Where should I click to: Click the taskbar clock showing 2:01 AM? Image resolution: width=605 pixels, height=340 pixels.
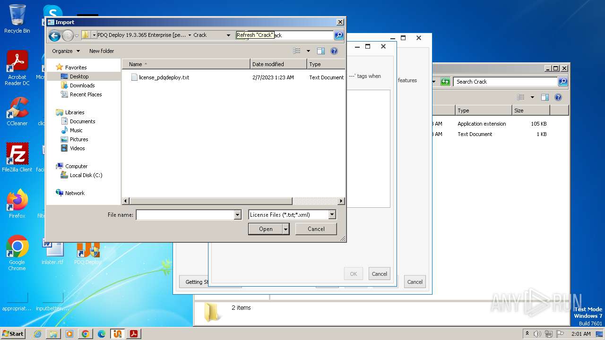pyautogui.click(x=581, y=334)
